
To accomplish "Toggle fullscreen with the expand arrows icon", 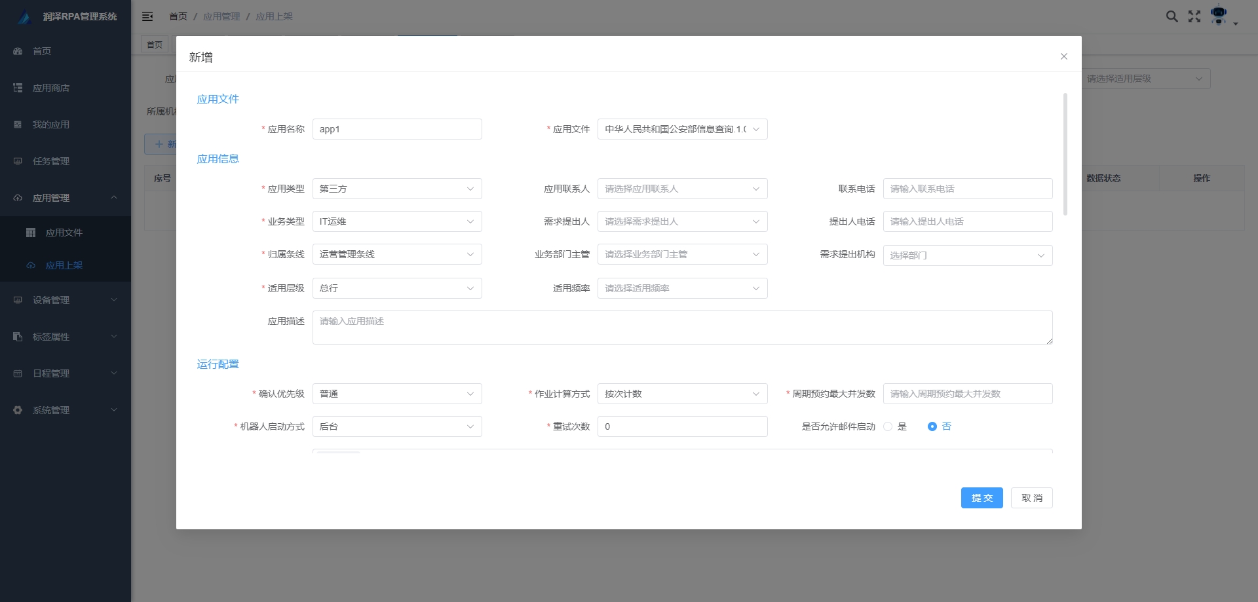I will [x=1194, y=16].
